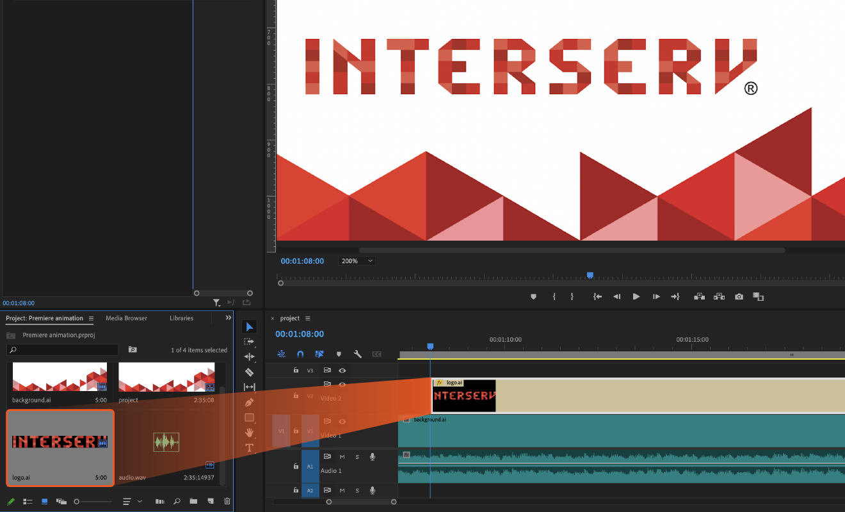Click the Export Frame camera icon
This screenshot has height=512, width=845.
(739, 297)
